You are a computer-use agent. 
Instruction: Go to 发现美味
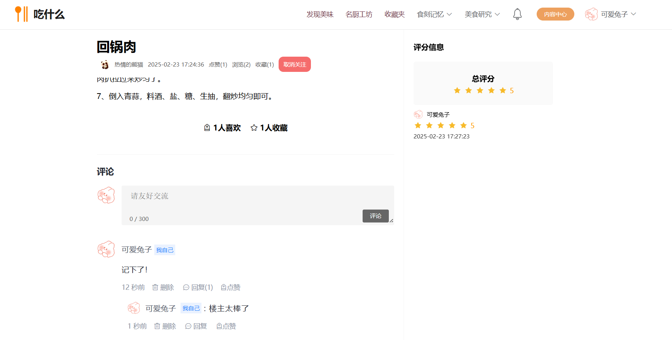click(x=320, y=14)
